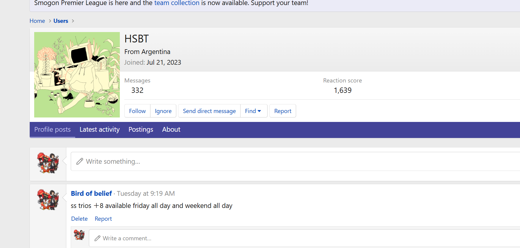Switch to the Latest activity tab
Image resolution: width=520 pixels, height=248 pixels.
pyautogui.click(x=100, y=130)
